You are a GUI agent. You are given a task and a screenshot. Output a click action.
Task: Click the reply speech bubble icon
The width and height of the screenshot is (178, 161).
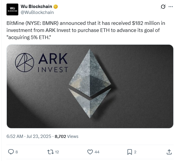coord(11,152)
